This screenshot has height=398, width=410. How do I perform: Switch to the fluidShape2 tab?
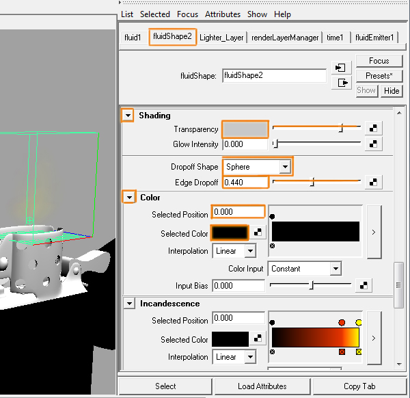click(173, 37)
